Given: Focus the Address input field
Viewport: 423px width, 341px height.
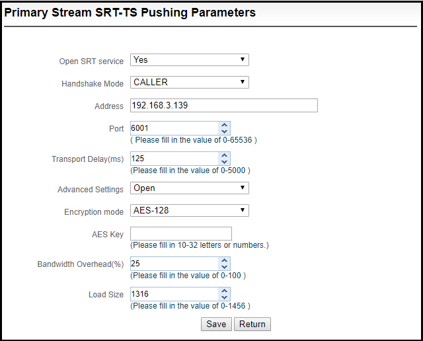Looking at the screenshot, I should coord(224,105).
